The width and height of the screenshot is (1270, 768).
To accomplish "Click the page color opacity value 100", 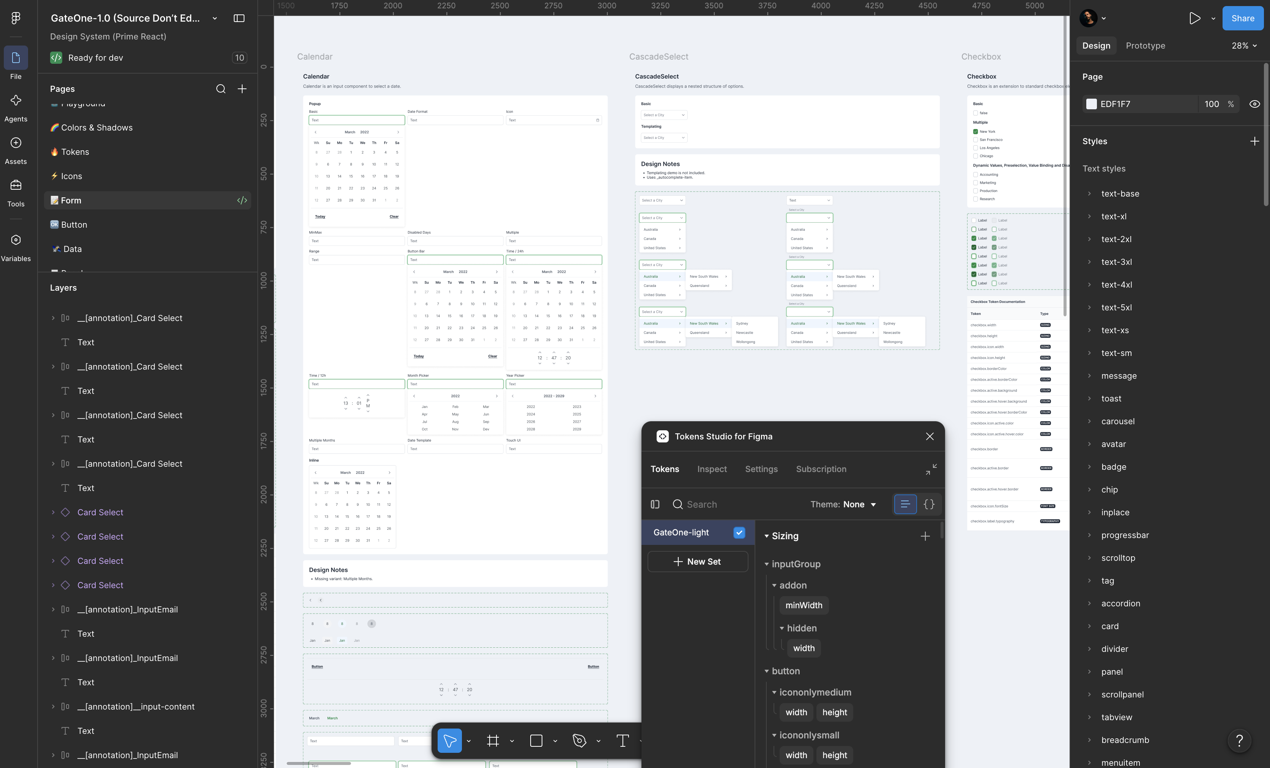I will click(1211, 104).
